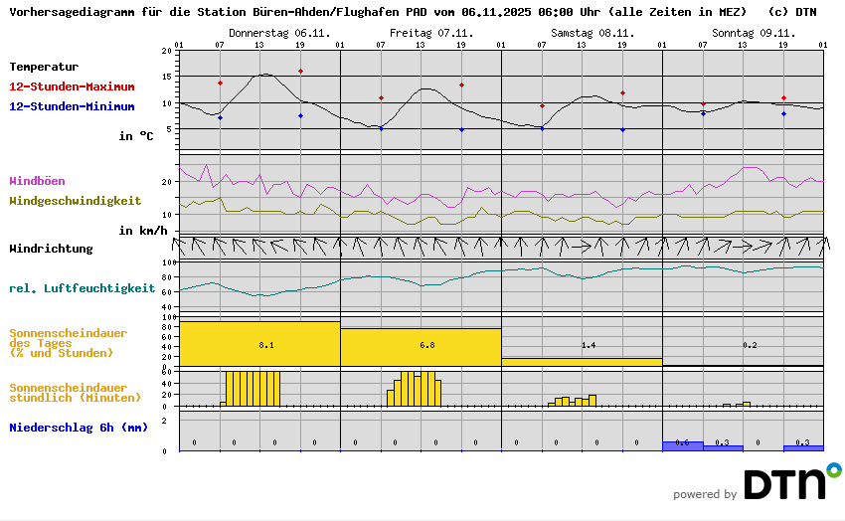845x521 pixels.
Task: Click the 'Windrichtung' row label
Action: click(x=51, y=249)
